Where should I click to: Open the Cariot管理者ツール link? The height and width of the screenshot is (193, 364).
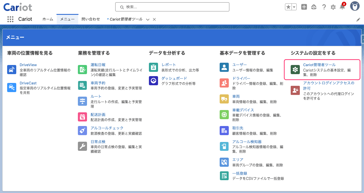click(x=319, y=65)
